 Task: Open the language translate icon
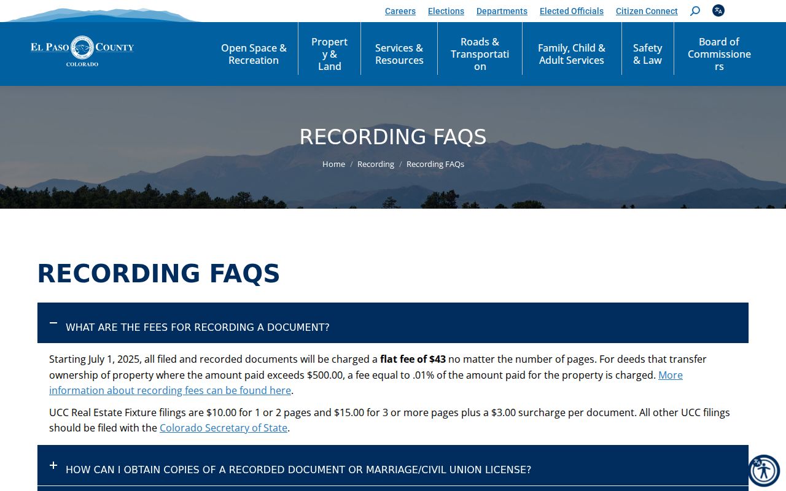click(x=718, y=10)
